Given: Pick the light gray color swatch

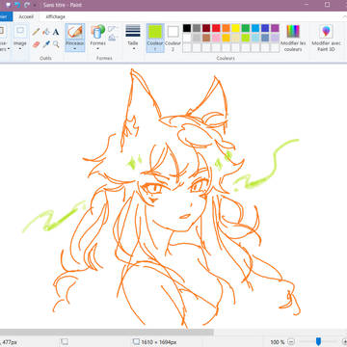Looking at the screenshot, I should [x=197, y=38].
